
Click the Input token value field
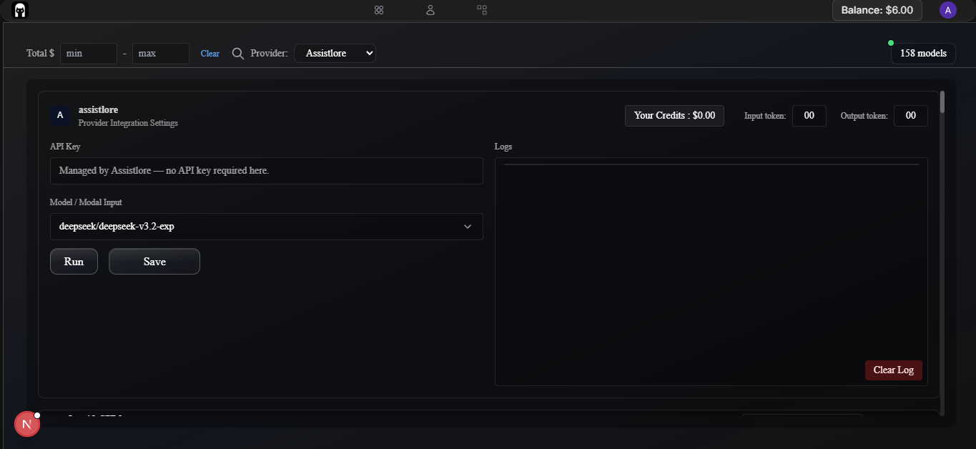[809, 116]
